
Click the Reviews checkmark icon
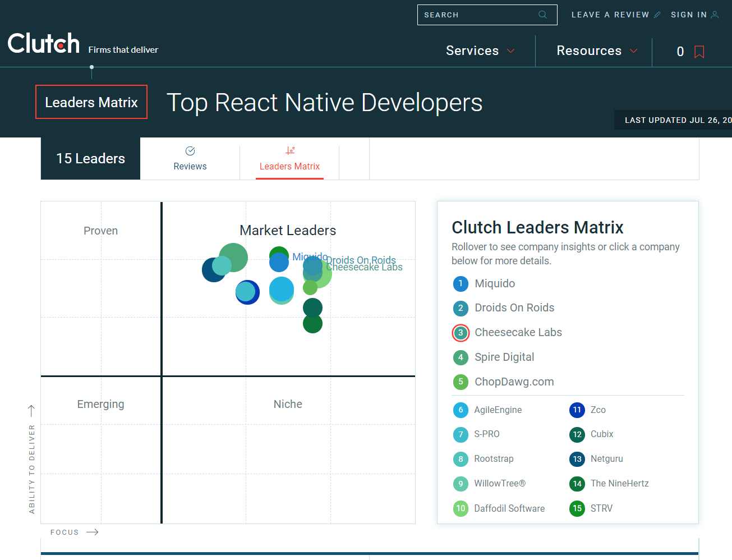pos(190,151)
